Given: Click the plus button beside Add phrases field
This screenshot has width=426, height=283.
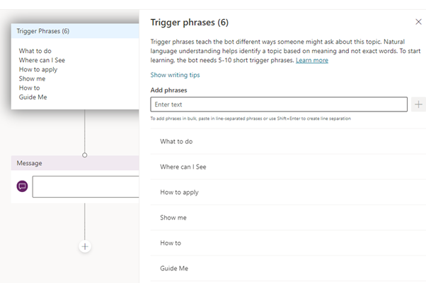Looking at the screenshot, I should (418, 104).
